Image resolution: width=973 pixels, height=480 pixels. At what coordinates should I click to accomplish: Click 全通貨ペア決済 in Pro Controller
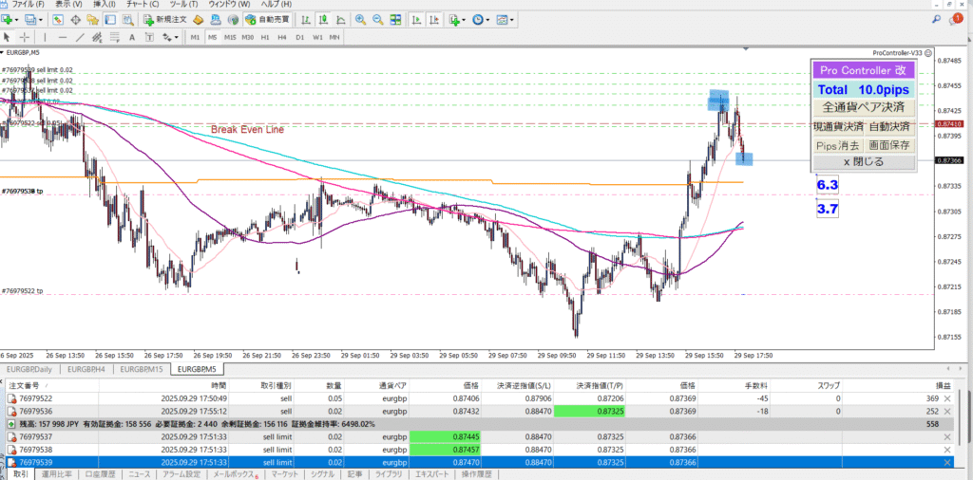pos(863,107)
